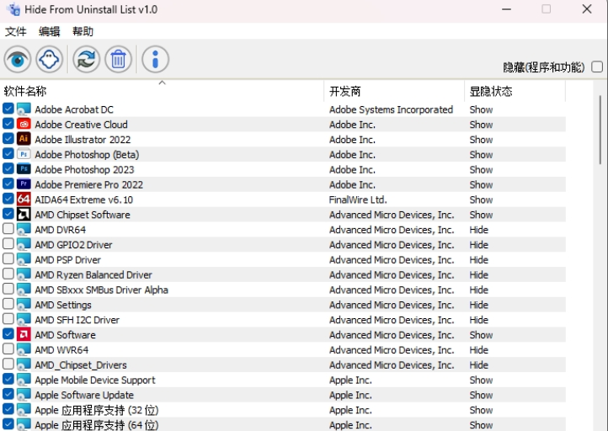Sort list by 开发商 column header
The height and width of the screenshot is (431, 608).
coord(345,91)
